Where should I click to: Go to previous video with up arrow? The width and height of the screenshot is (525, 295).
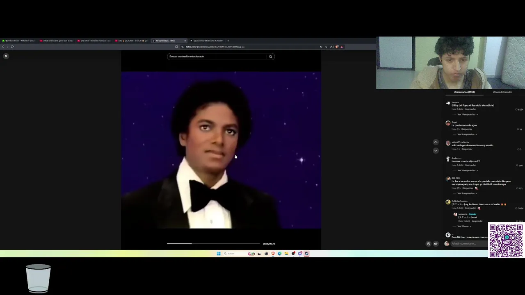tap(436, 142)
